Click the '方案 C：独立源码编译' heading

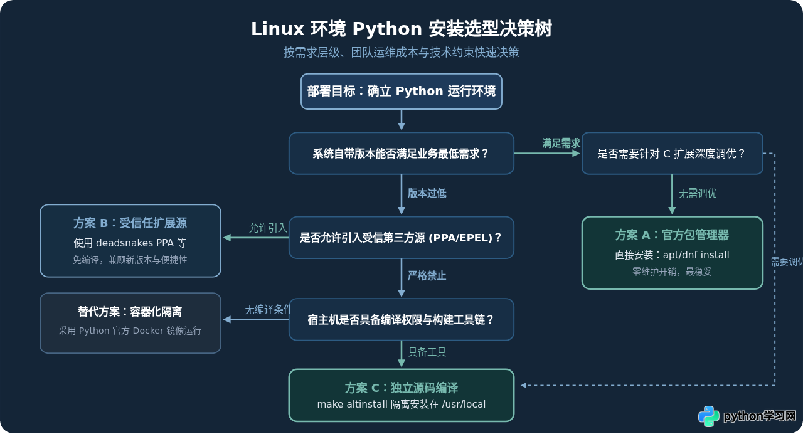[401, 388]
